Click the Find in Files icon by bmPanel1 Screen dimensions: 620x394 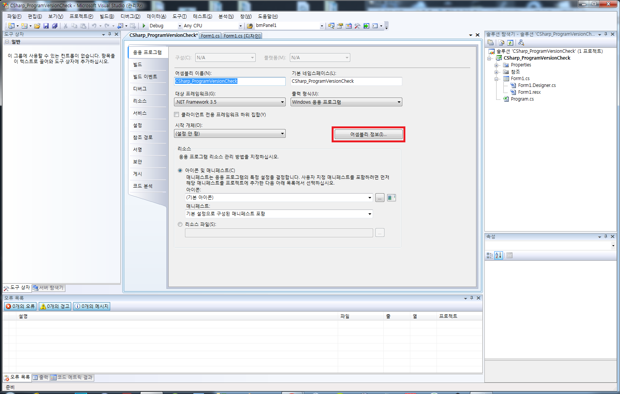pyautogui.click(x=250, y=26)
